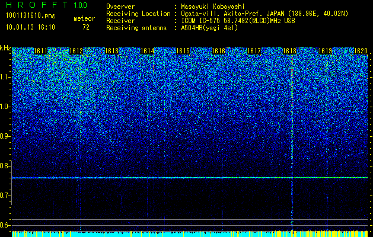
Task: Click the 1620 time marker
Action: [361, 51]
